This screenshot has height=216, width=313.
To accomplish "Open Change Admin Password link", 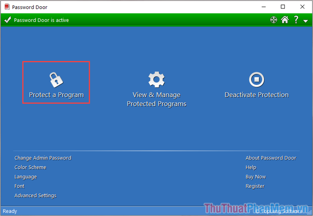I will [43, 158].
